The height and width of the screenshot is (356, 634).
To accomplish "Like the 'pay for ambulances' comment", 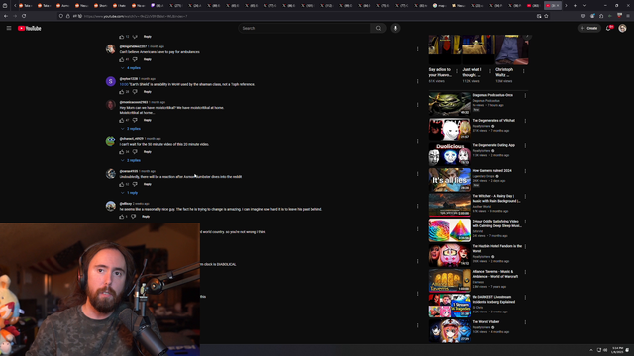I will pos(121,59).
